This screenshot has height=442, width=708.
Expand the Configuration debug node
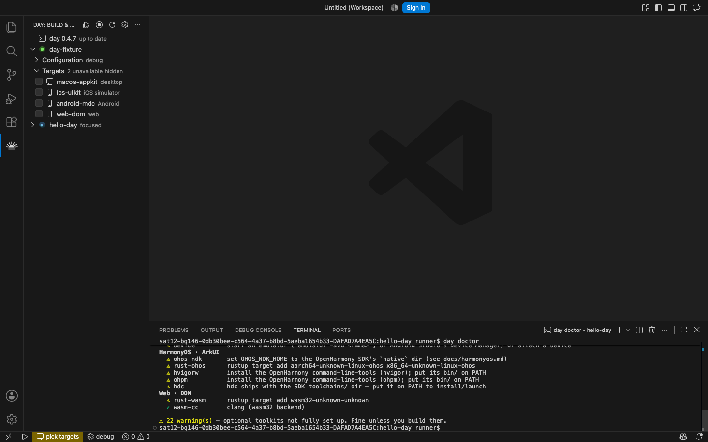[x=36, y=60]
